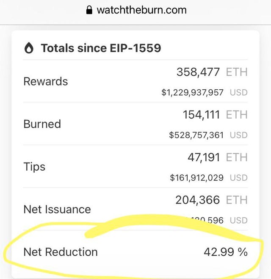Click the flame droplet icon

pyautogui.click(x=29, y=48)
